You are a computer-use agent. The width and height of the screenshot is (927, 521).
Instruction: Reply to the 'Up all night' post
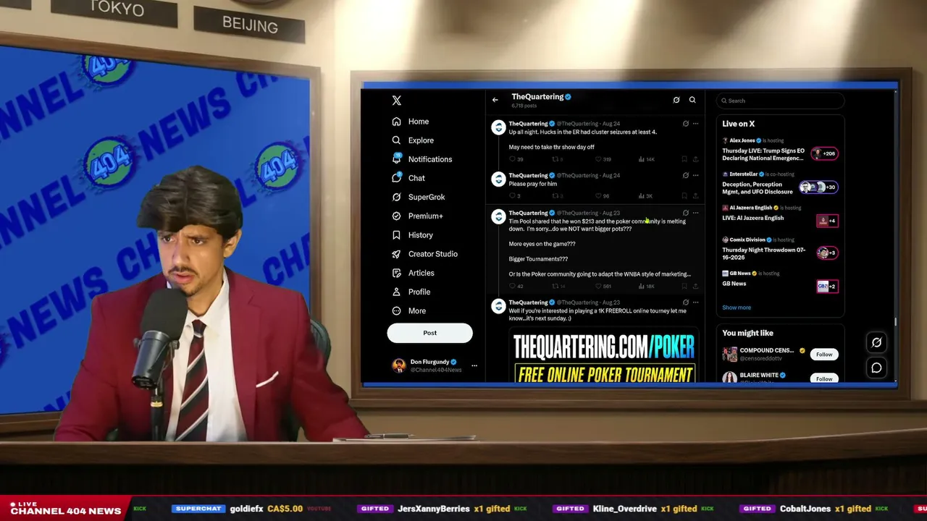point(515,159)
